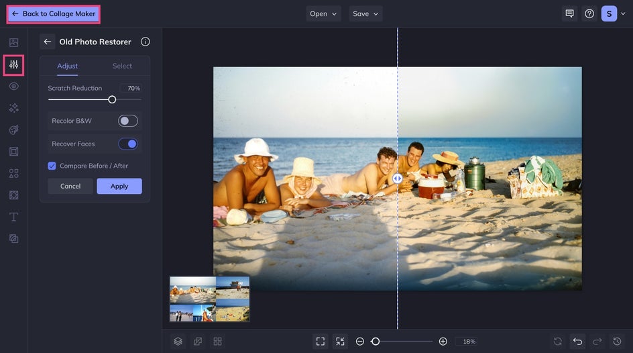This screenshot has height=353, width=633.
Task: Switch to the Select tab
Action: (x=122, y=66)
